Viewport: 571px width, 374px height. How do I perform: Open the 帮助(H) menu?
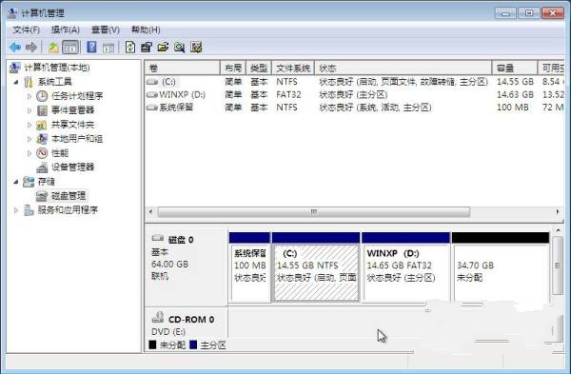pyautogui.click(x=146, y=30)
